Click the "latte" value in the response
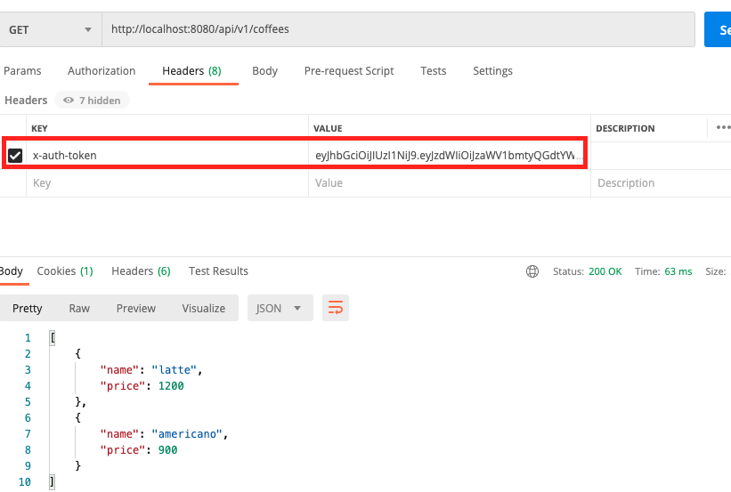Screen dimensions: 731x492 174,370
